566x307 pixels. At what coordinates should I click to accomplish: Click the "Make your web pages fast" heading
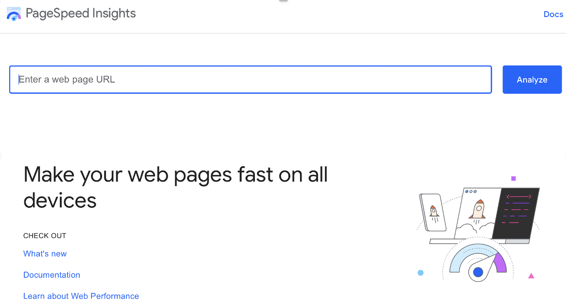coord(176,187)
